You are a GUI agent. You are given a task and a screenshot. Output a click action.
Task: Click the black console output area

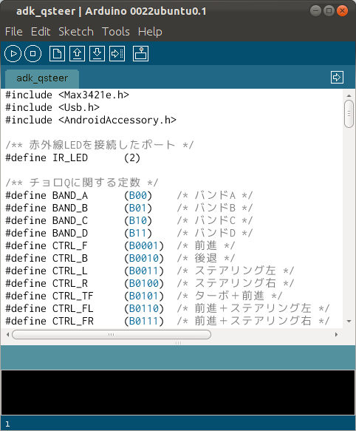pos(178,393)
